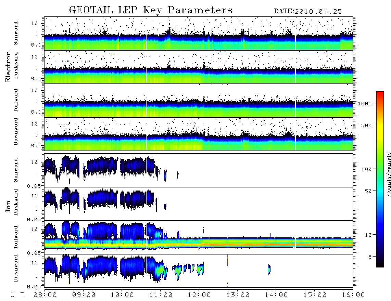Screen dimensions: 391x301
Task: Click the 500 colorbar tick label
Action: [x=366, y=125]
